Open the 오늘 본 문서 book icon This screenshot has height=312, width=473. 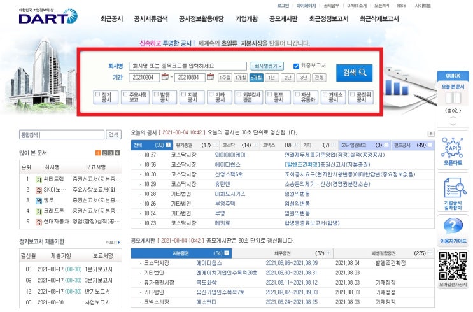pyautogui.click(x=453, y=98)
